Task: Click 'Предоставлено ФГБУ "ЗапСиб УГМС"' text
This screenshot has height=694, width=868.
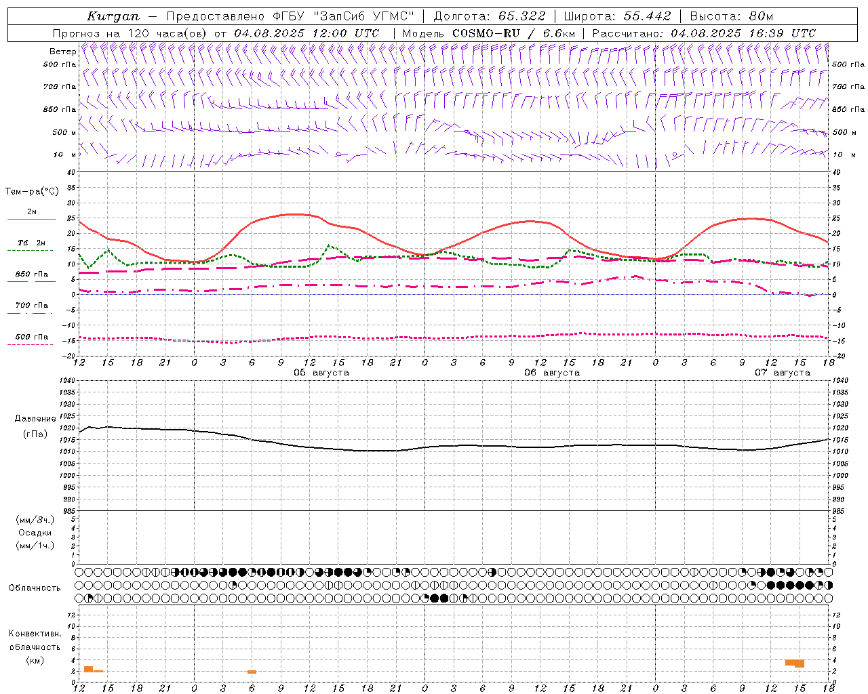Action: pos(290,16)
